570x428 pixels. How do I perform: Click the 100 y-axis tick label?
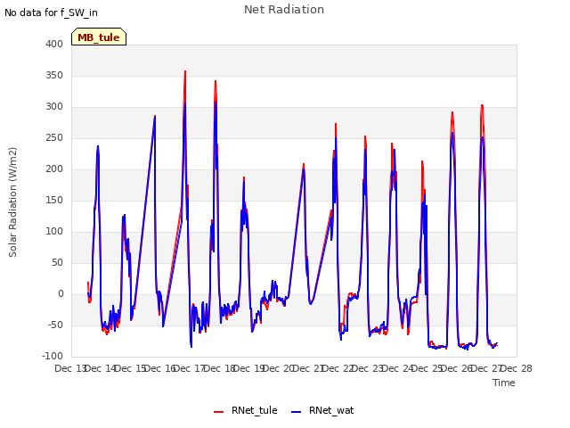(54, 232)
